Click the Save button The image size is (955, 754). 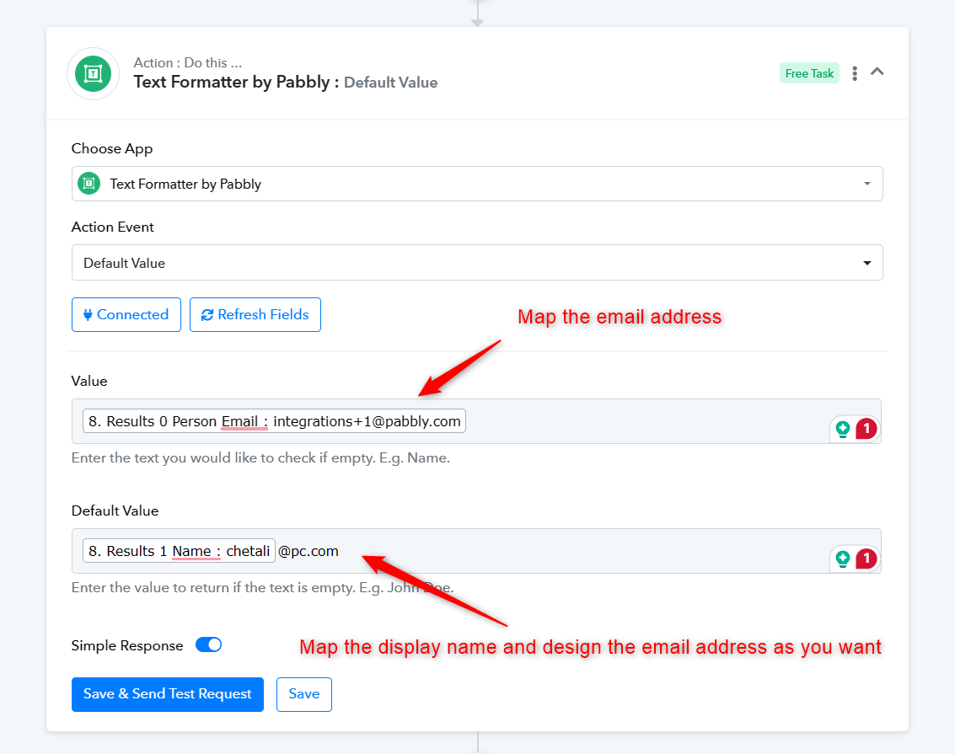pos(303,694)
